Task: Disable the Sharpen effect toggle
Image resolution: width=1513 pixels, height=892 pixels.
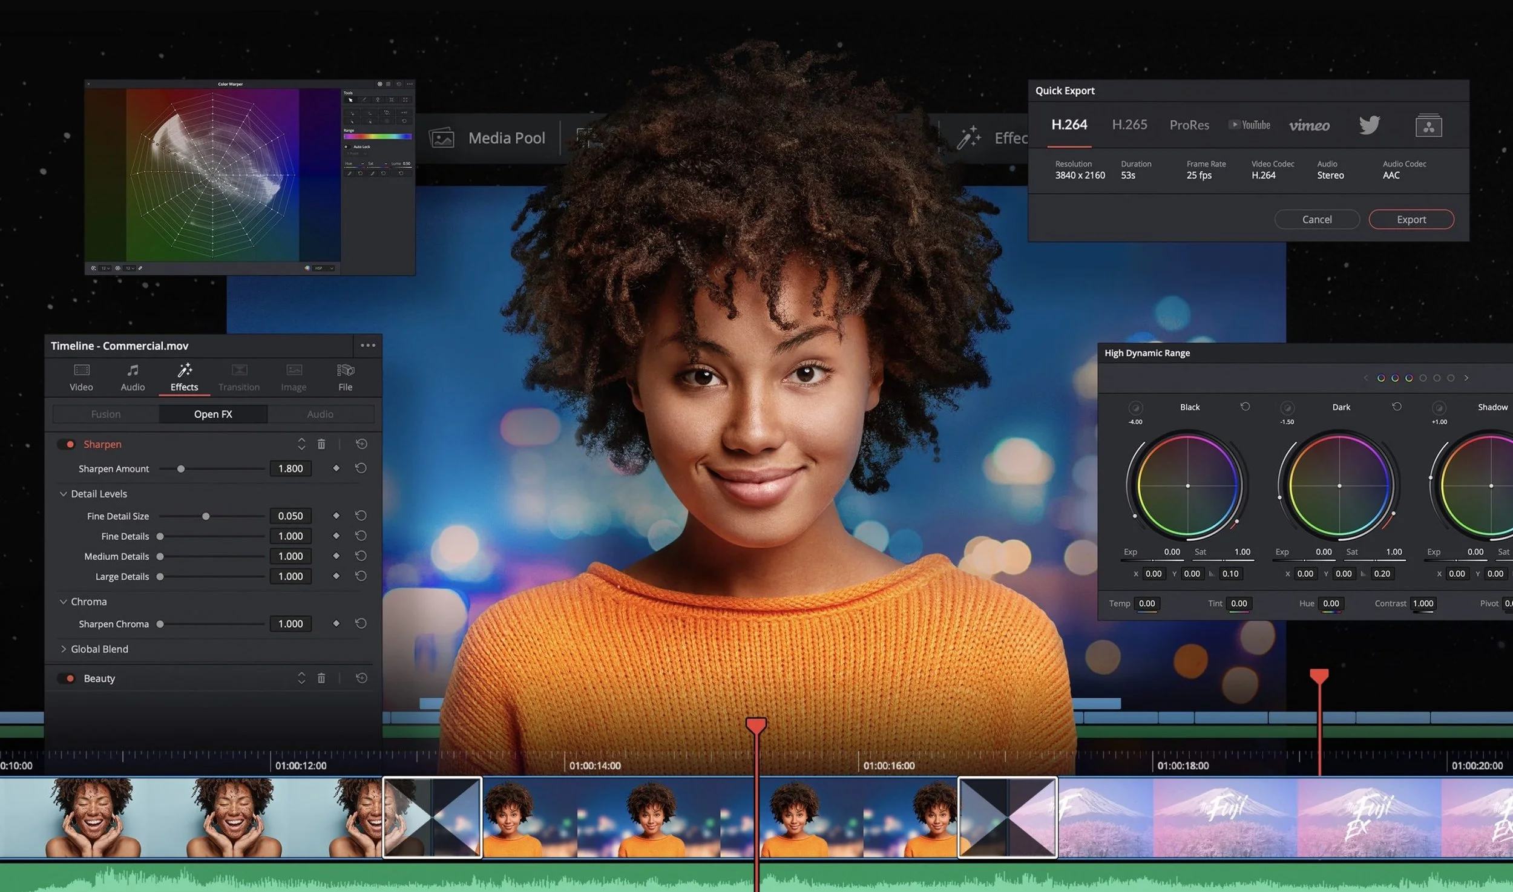Action: (67, 444)
